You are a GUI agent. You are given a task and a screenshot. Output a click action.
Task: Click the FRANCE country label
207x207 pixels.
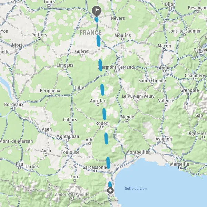(91, 32)
